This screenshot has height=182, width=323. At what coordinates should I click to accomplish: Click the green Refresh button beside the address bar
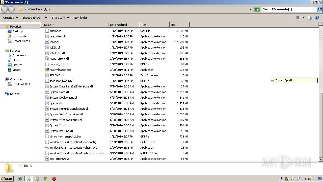pyautogui.click(x=257, y=9)
